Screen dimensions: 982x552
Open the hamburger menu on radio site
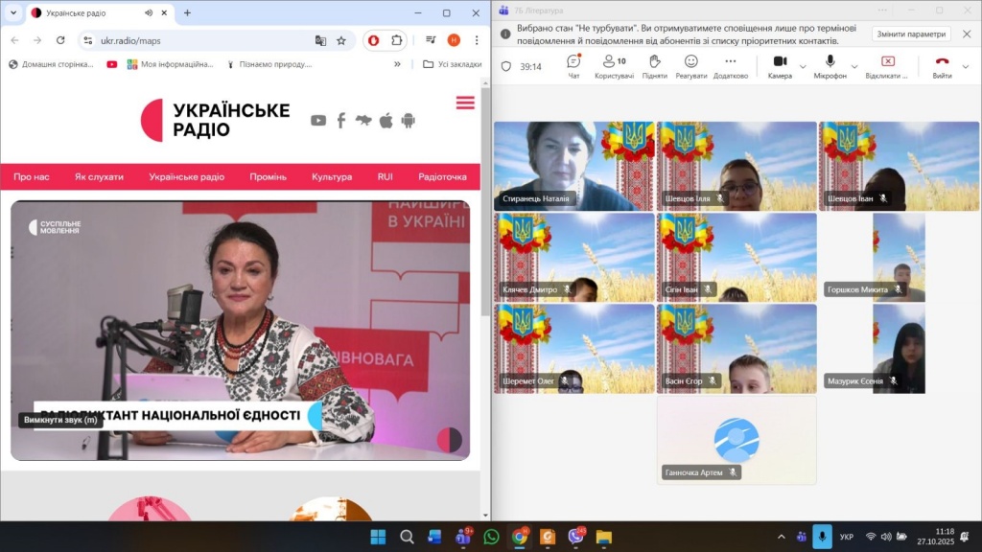pyautogui.click(x=465, y=103)
